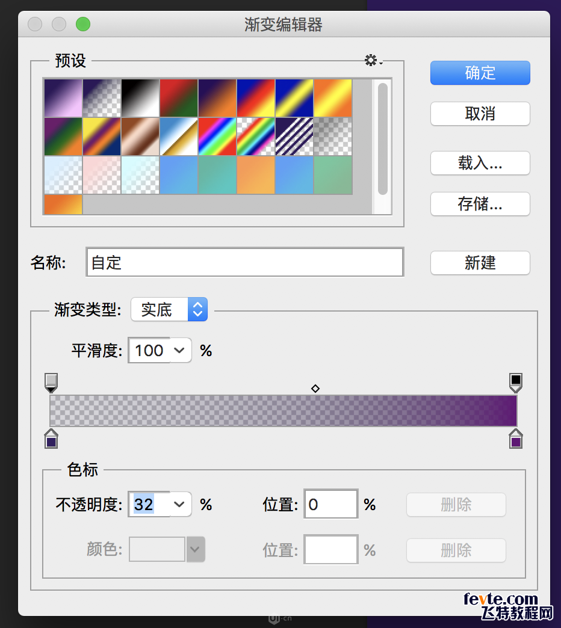Click the 取消 button
561x628 pixels.
pos(480,114)
